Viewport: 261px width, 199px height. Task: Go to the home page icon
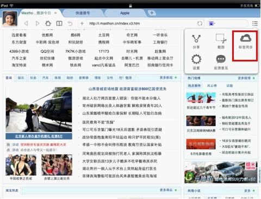pyautogui.click(x=48, y=23)
